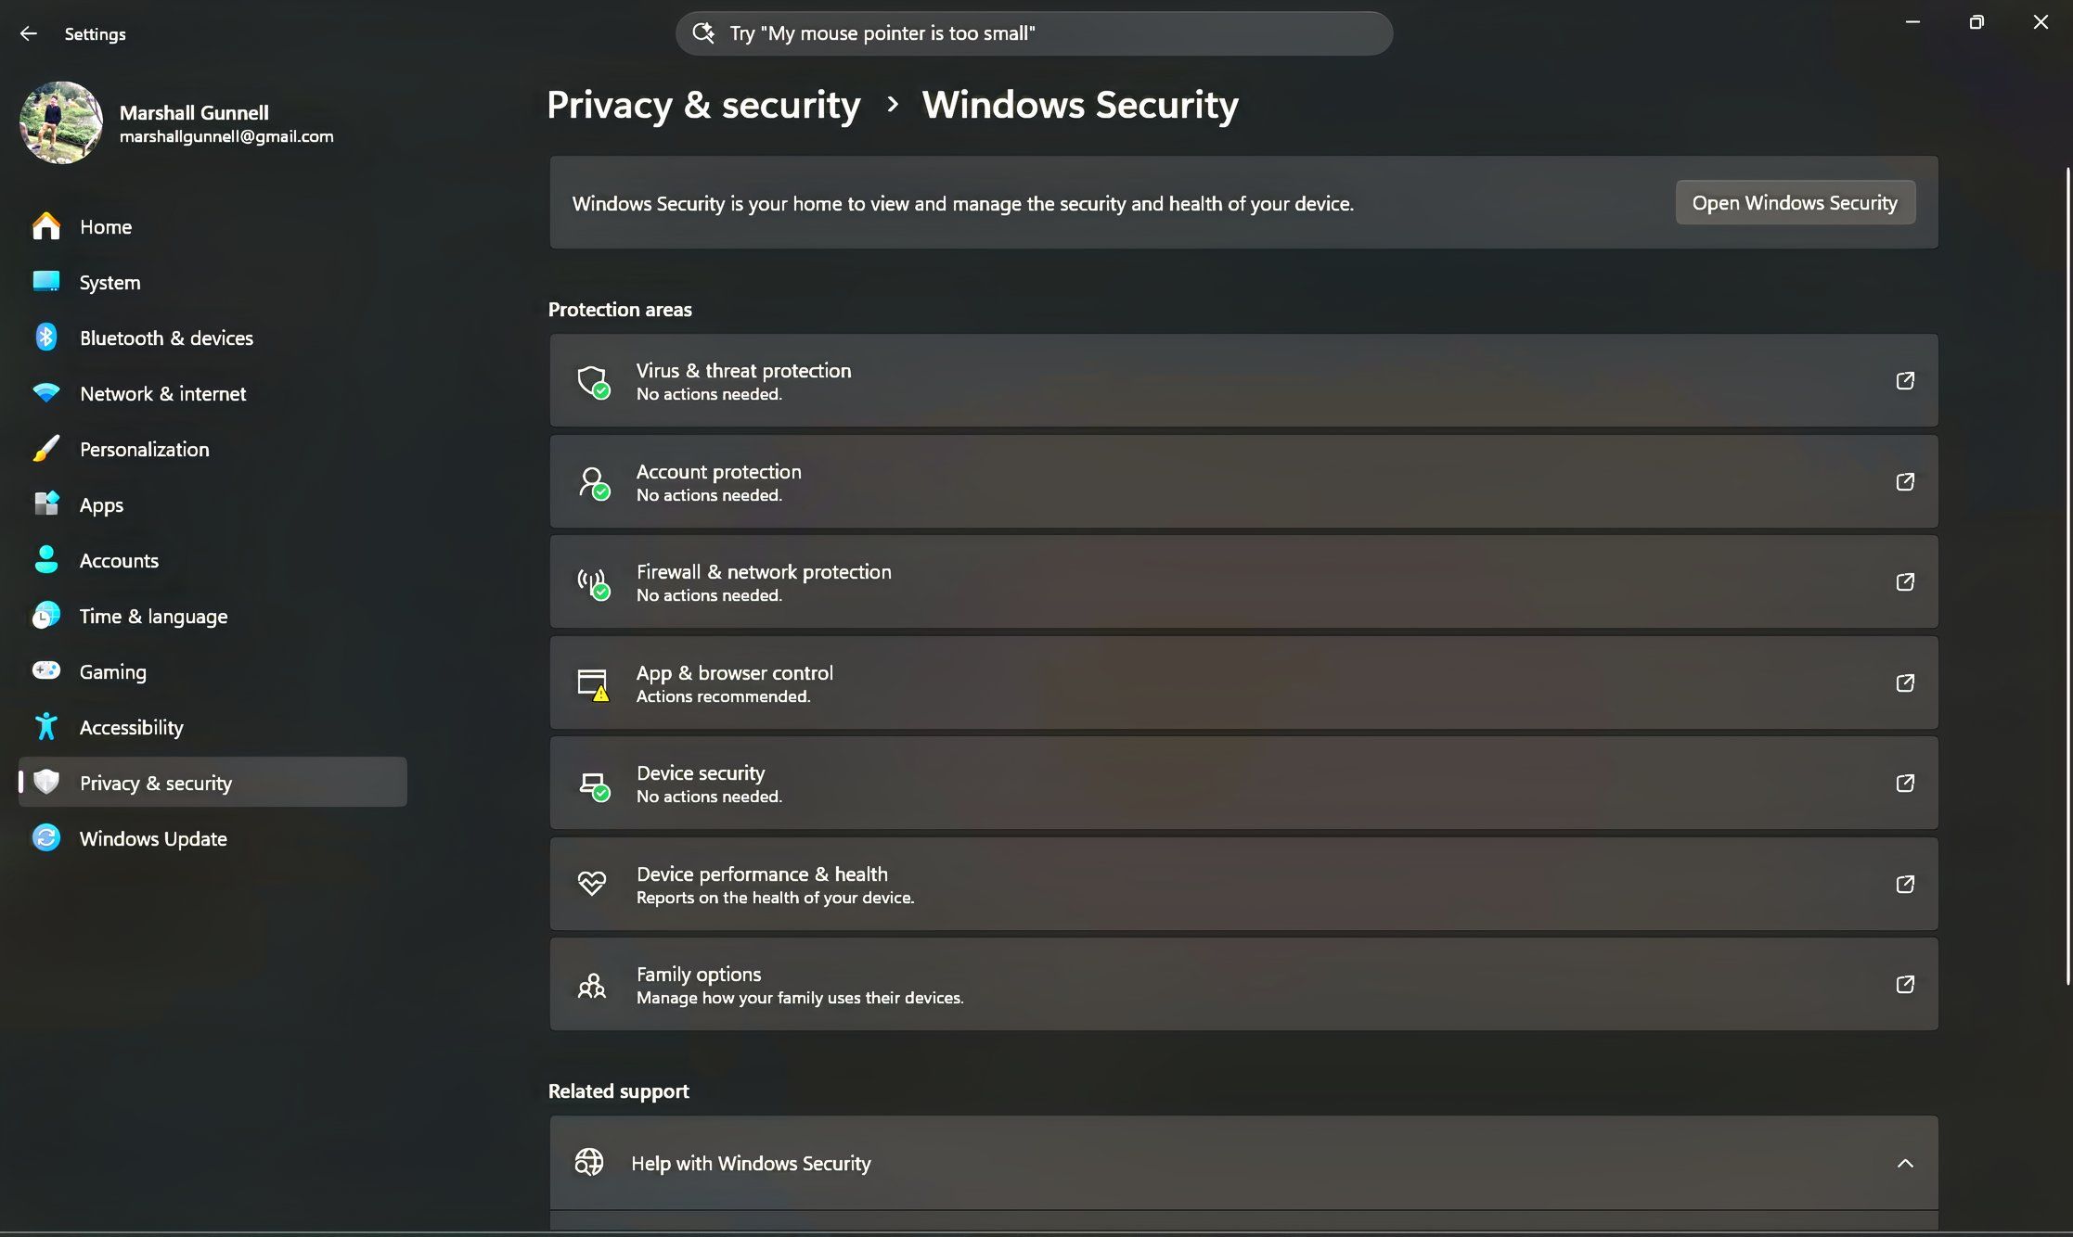The width and height of the screenshot is (2073, 1237).
Task: Open System settings category
Action: pos(212,282)
